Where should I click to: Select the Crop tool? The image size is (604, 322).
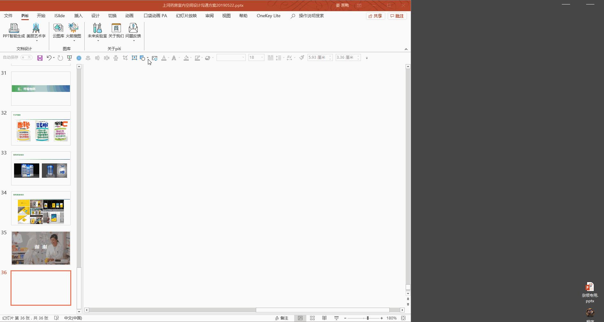[x=125, y=58]
